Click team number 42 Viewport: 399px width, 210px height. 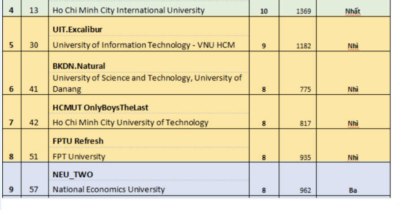(x=34, y=122)
